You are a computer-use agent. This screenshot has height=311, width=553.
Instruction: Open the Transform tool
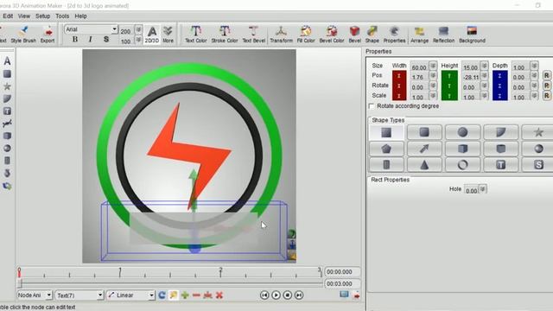(x=281, y=35)
